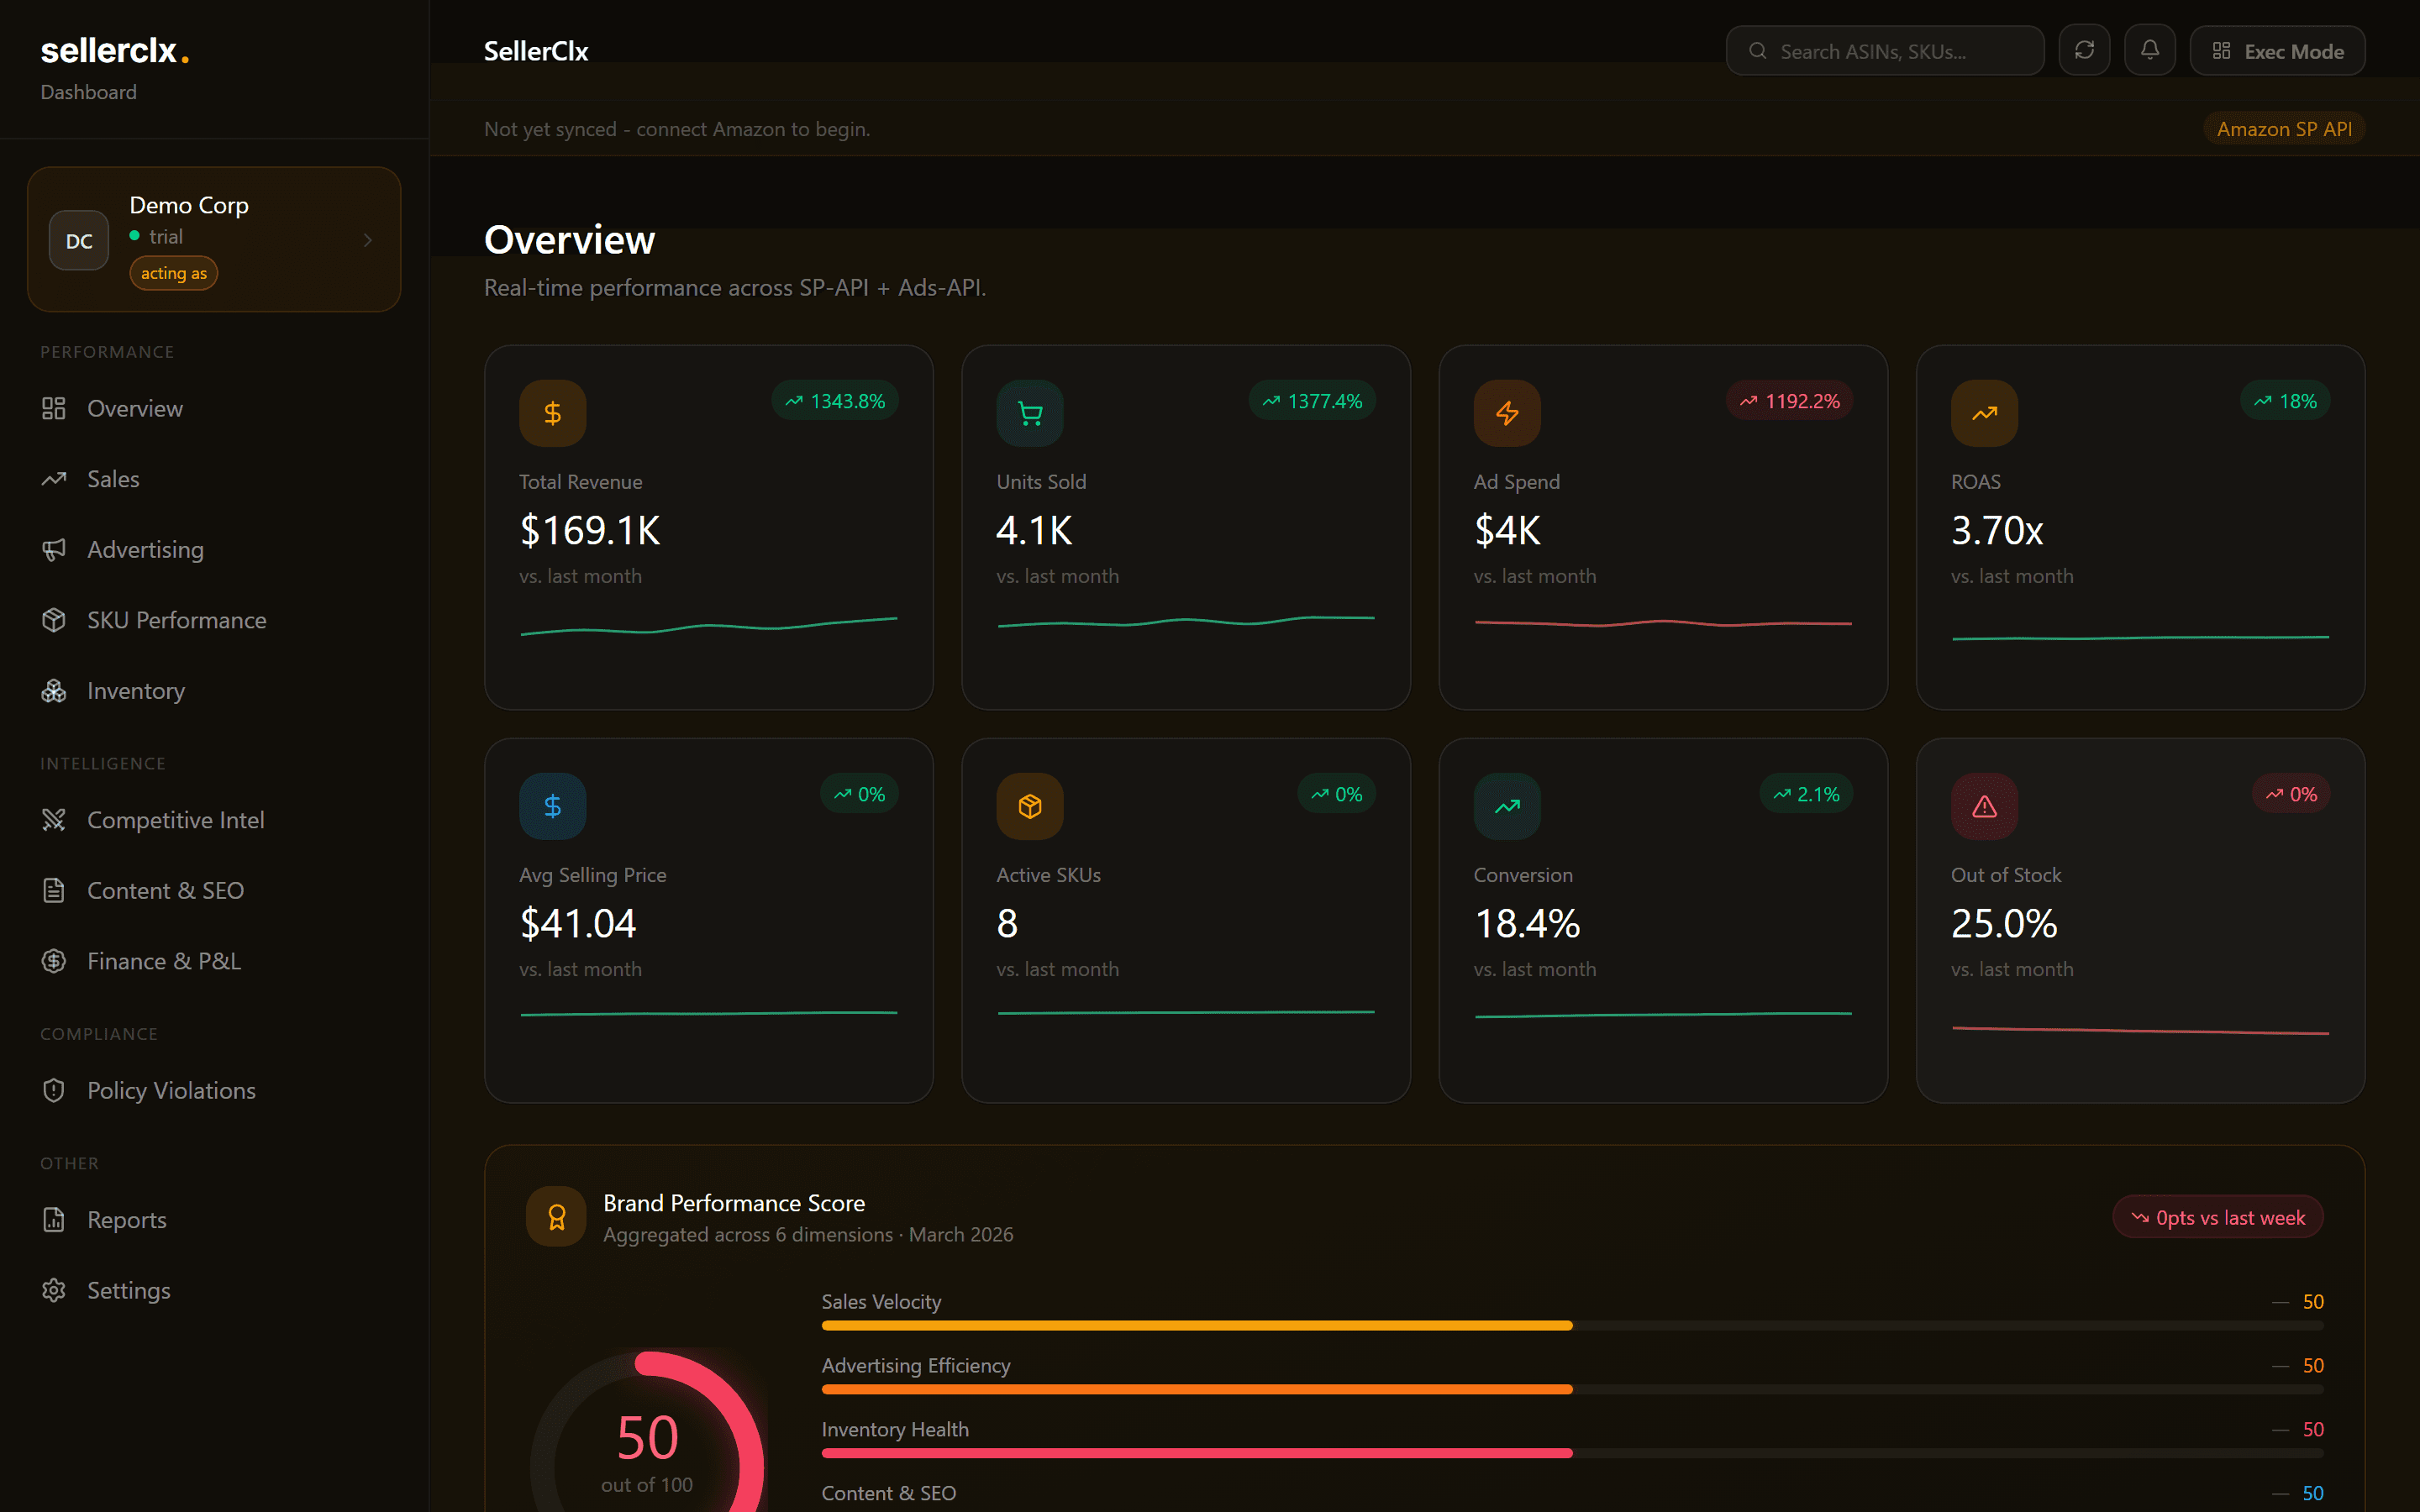The image size is (2420, 1512).
Task: Click the Avg Selling Price dollar icon
Action: (553, 806)
